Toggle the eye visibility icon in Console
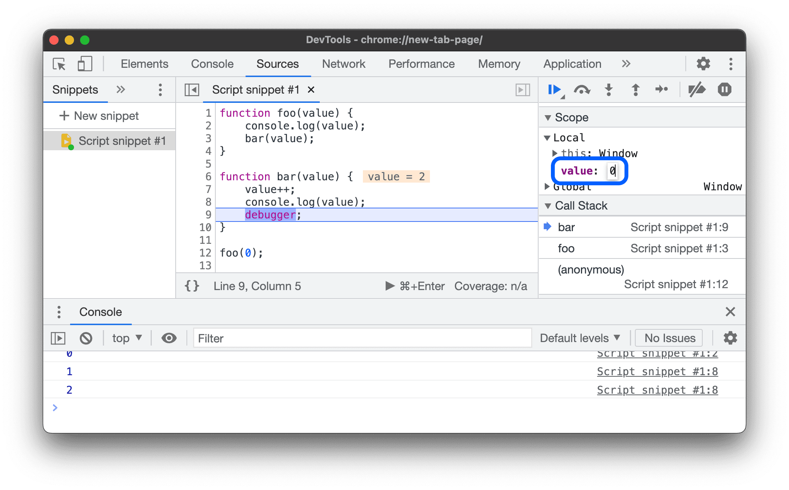Image resolution: width=789 pixels, height=490 pixels. tap(168, 338)
